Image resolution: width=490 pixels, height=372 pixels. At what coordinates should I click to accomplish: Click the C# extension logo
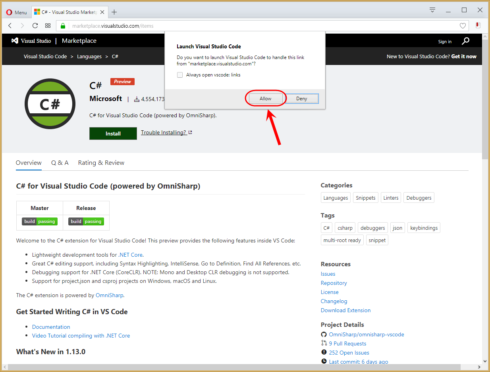pyautogui.click(x=50, y=104)
